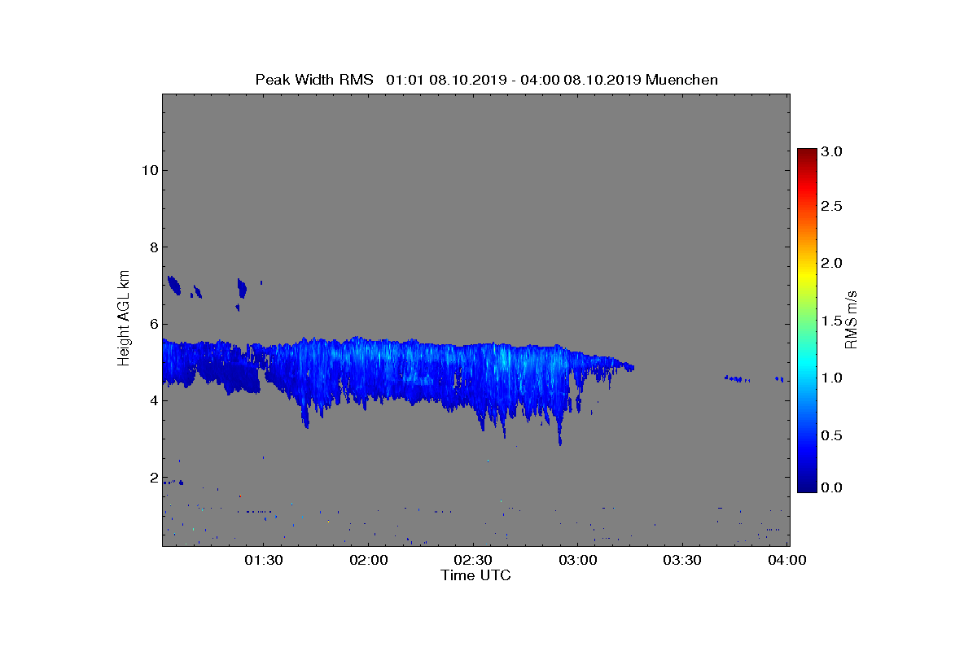
Task: Click the "Time UTC" axis label
Action: pos(476,575)
